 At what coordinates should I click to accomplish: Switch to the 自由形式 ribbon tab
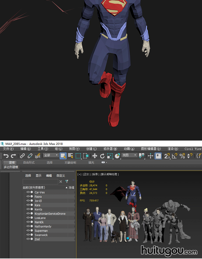click(x=29, y=163)
